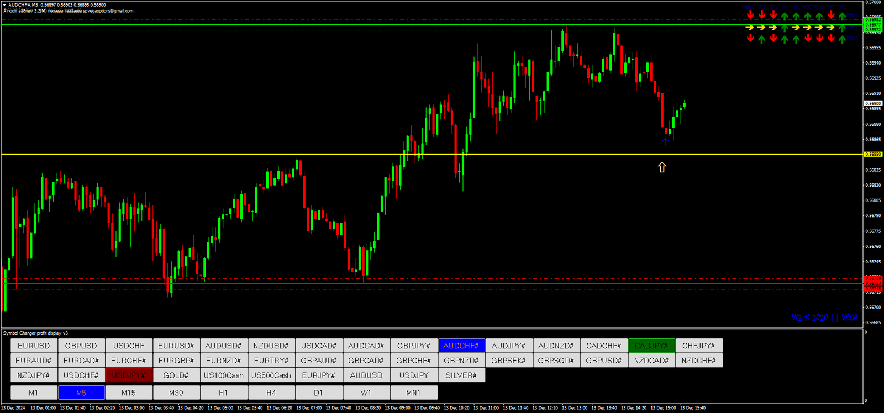This screenshot has height=413, width=884.
Task: Switch to the MN1 timeframe tab
Action: tap(414, 393)
